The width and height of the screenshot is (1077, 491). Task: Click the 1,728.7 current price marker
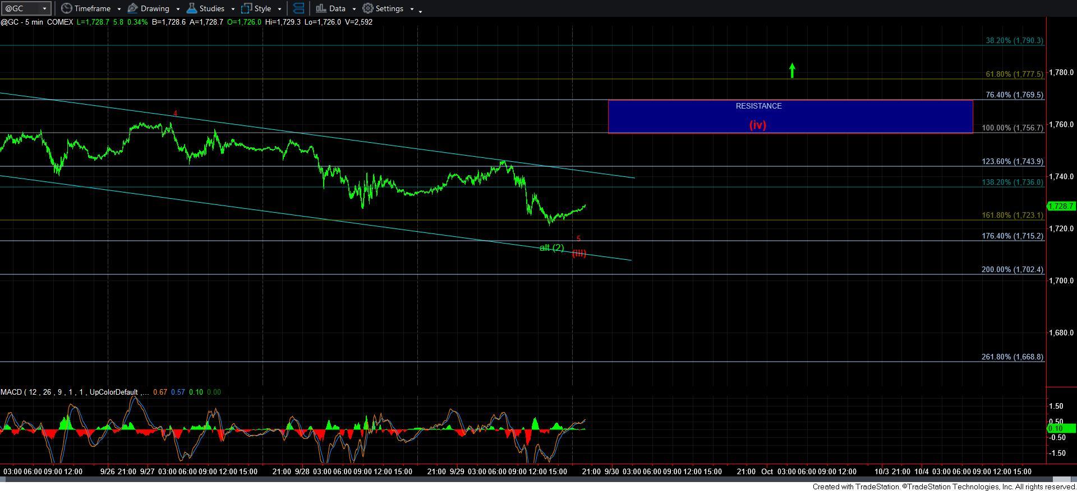pyautogui.click(x=1061, y=206)
